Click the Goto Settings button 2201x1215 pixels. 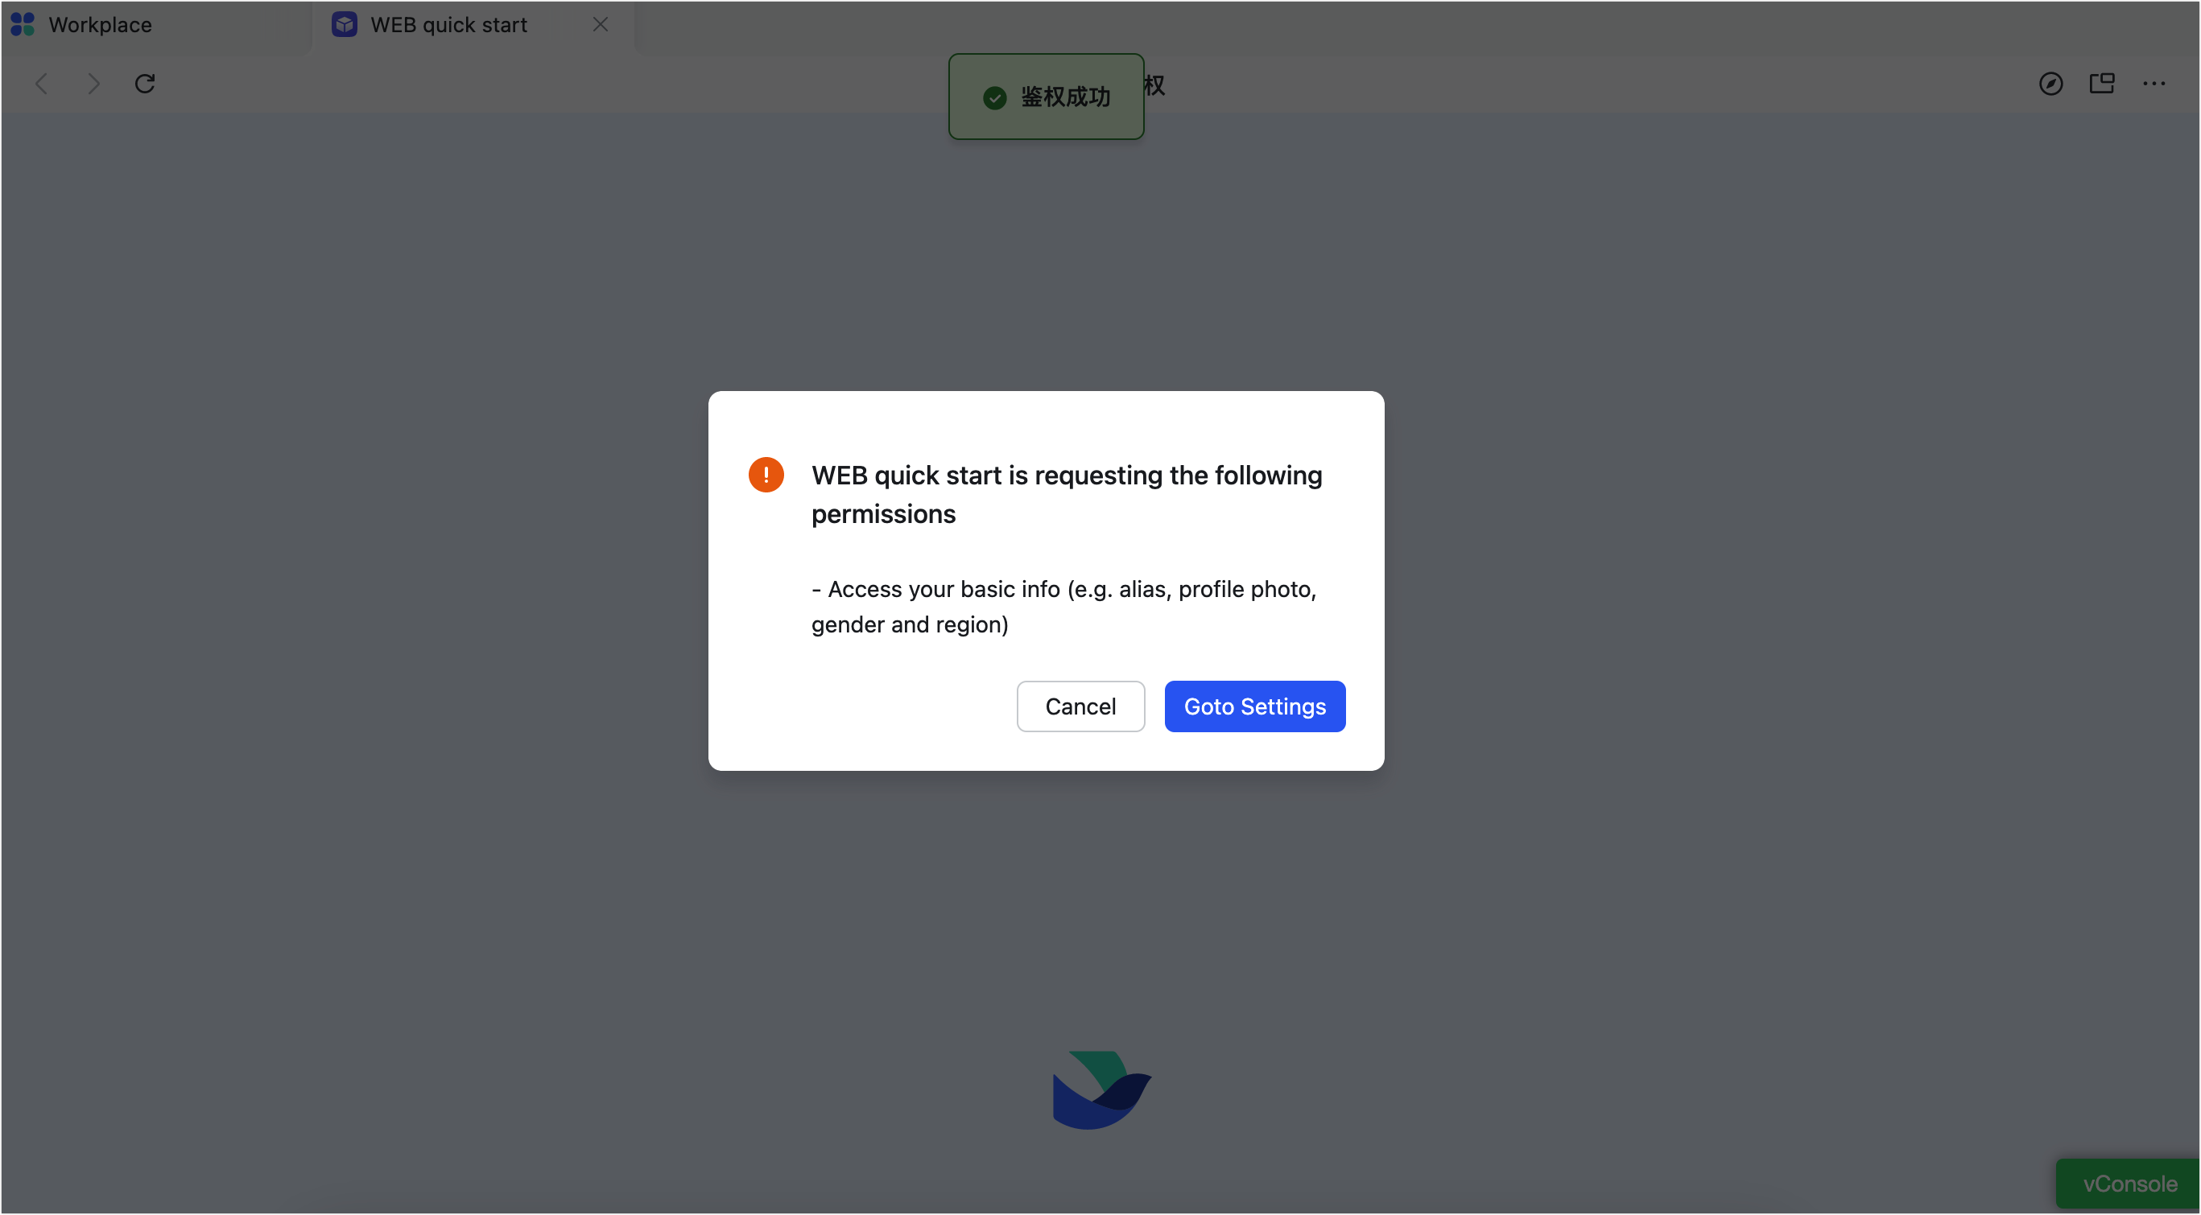point(1254,706)
